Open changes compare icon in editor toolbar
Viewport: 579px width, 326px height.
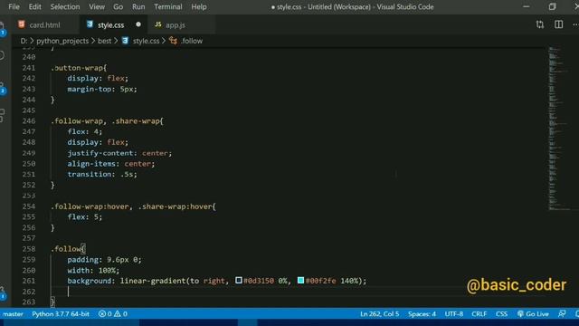coord(540,24)
